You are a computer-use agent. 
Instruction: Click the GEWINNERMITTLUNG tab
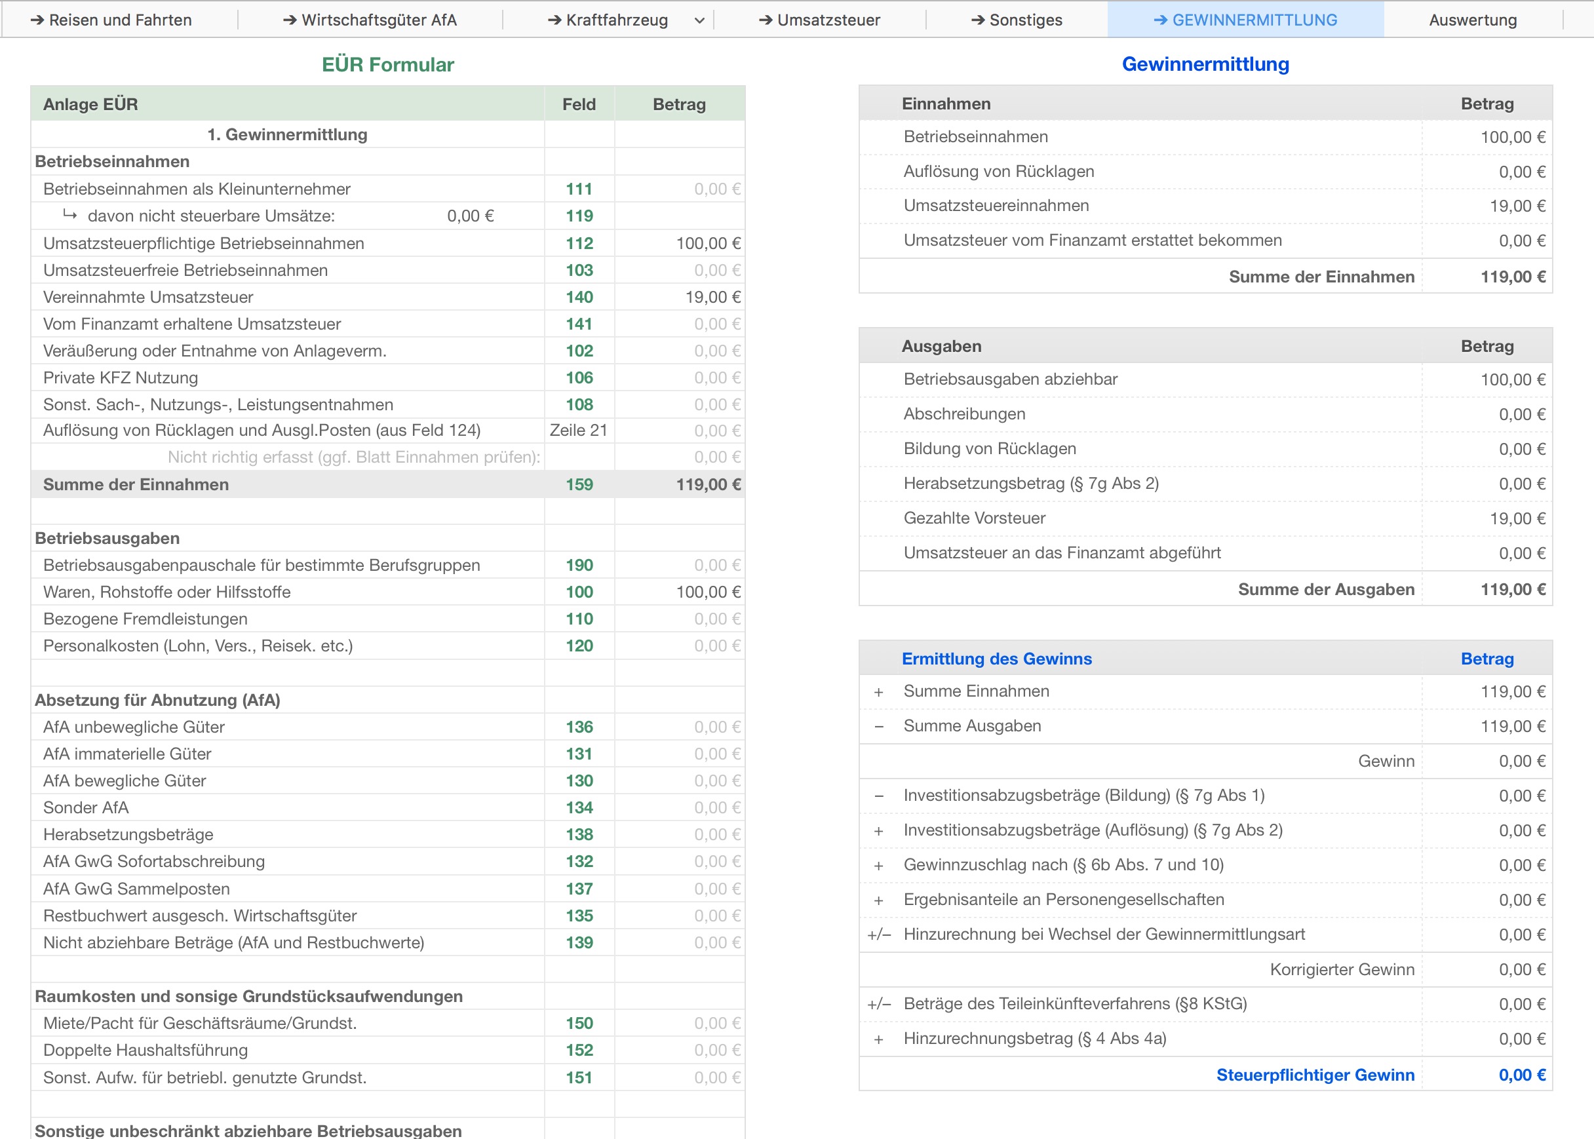[x=1245, y=20]
